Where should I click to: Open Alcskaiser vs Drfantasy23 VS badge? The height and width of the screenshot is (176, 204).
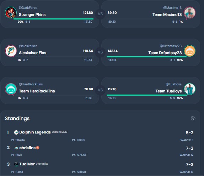point(100,52)
